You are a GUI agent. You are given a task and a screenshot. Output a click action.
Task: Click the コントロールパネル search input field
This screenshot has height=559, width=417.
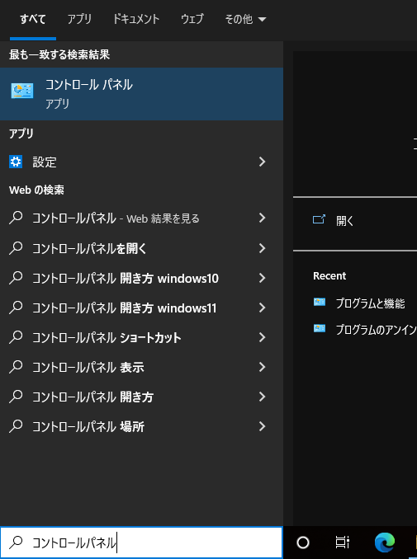[x=141, y=543]
